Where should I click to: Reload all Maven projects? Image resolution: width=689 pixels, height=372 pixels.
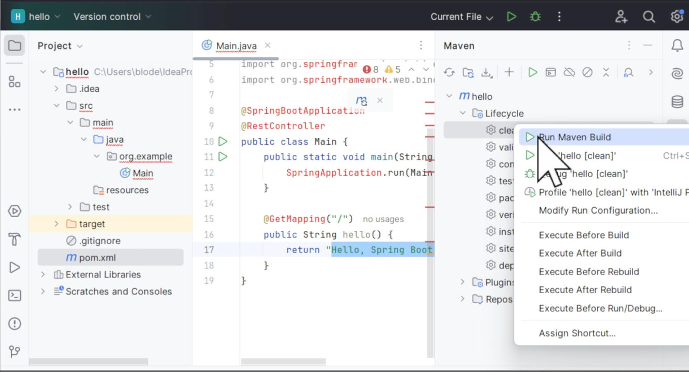(449, 72)
